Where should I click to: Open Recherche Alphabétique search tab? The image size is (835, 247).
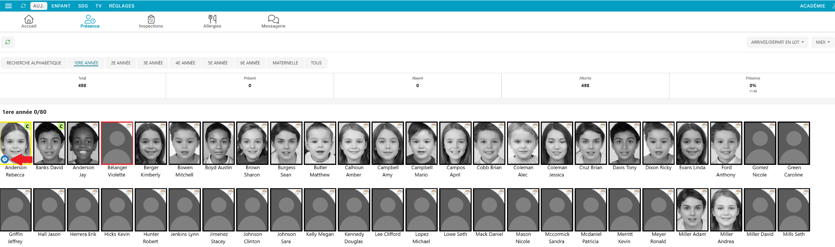[x=34, y=63]
